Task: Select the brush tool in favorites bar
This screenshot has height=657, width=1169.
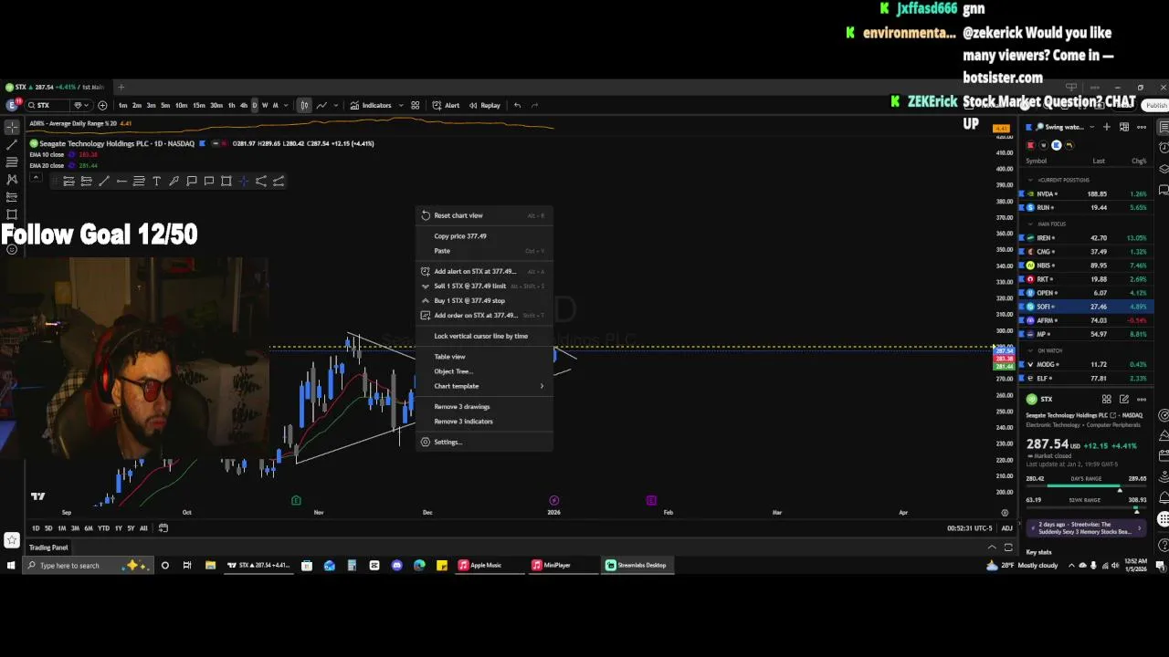Action: 174,182
